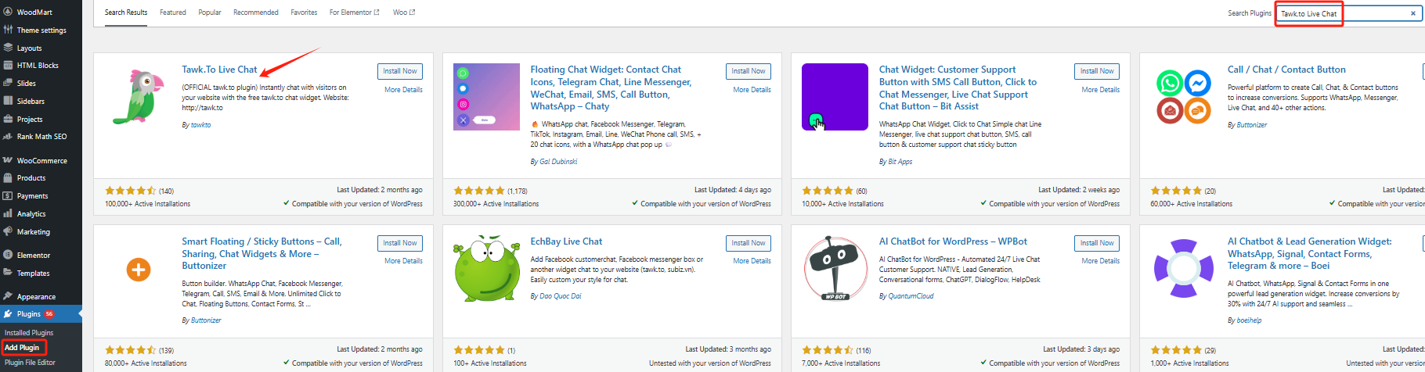Click the Appearance sidebar icon

pyautogui.click(x=8, y=296)
